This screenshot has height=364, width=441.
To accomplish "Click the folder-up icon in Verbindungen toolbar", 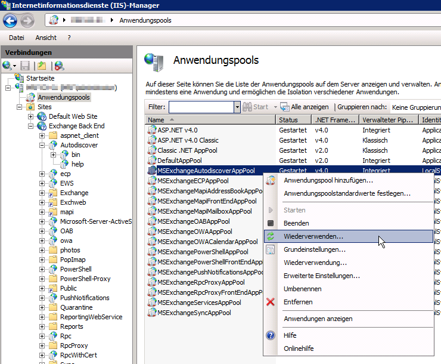I will (42, 66).
